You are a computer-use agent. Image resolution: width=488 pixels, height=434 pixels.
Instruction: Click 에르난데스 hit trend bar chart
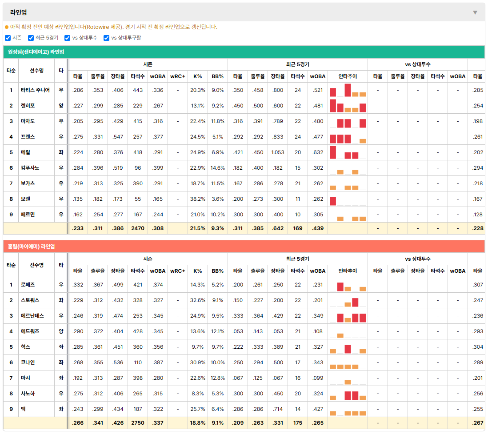(x=348, y=316)
